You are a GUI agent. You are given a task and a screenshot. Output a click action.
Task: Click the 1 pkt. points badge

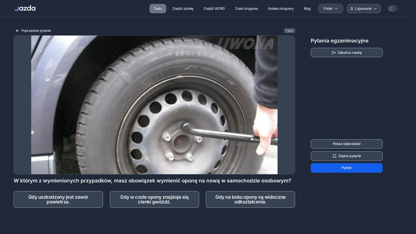click(x=289, y=31)
